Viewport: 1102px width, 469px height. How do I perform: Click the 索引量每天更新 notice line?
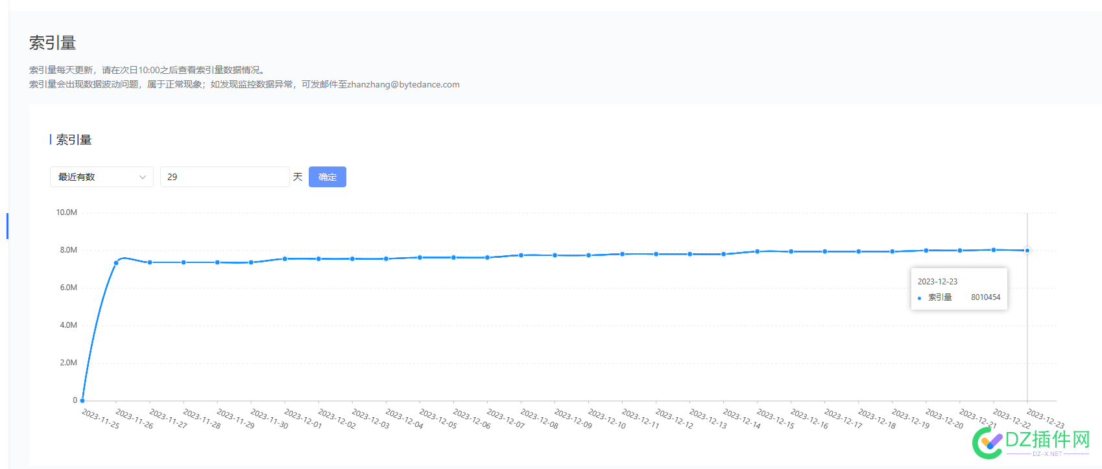(148, 70)
